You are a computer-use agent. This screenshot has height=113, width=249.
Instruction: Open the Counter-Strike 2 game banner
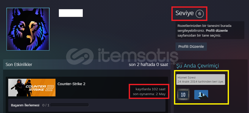(x=32, y=87)
